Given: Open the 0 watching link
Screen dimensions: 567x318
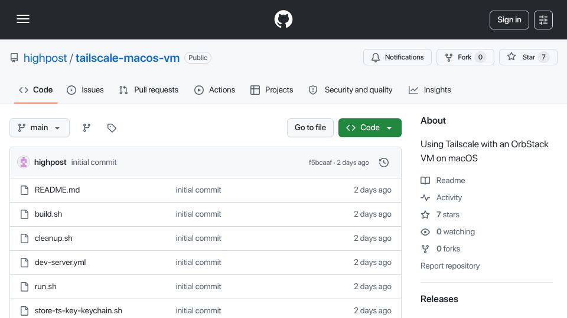Looking at the screenshot, I should (x=448, y=232).
